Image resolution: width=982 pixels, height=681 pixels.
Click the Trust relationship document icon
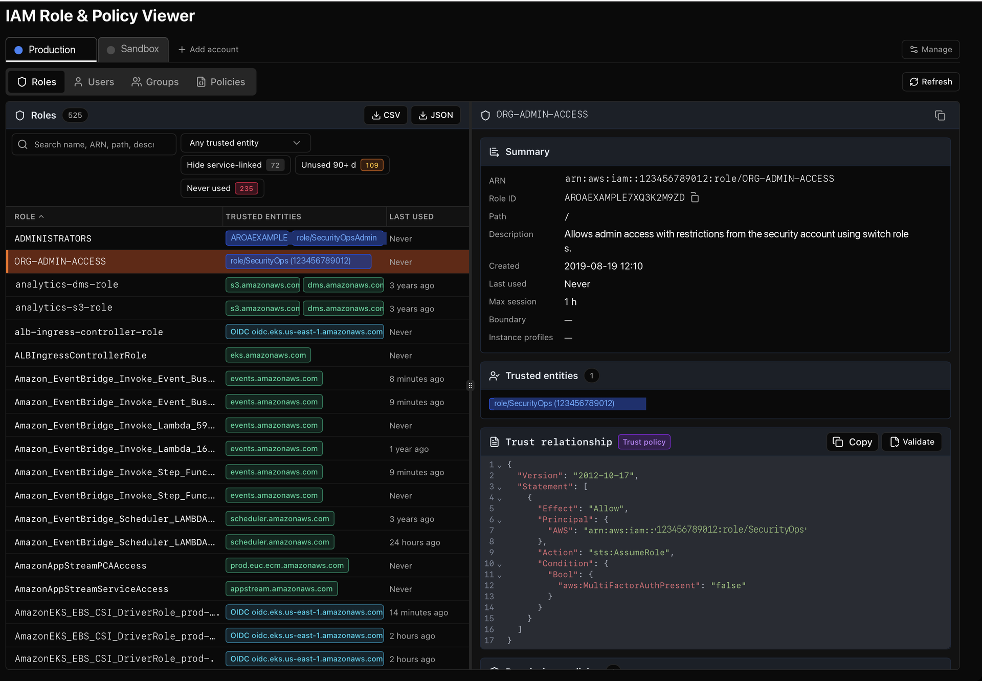click(x=494, y=442)
